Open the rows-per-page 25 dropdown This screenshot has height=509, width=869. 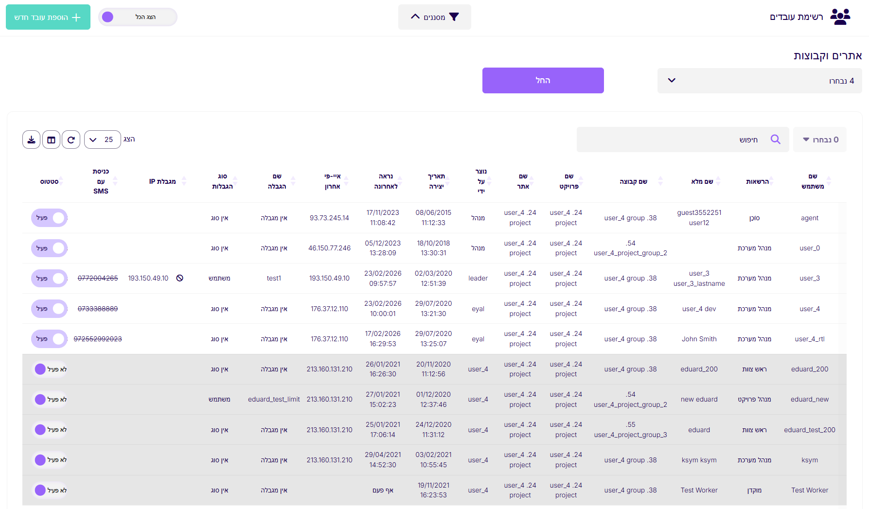pos(102,140)
